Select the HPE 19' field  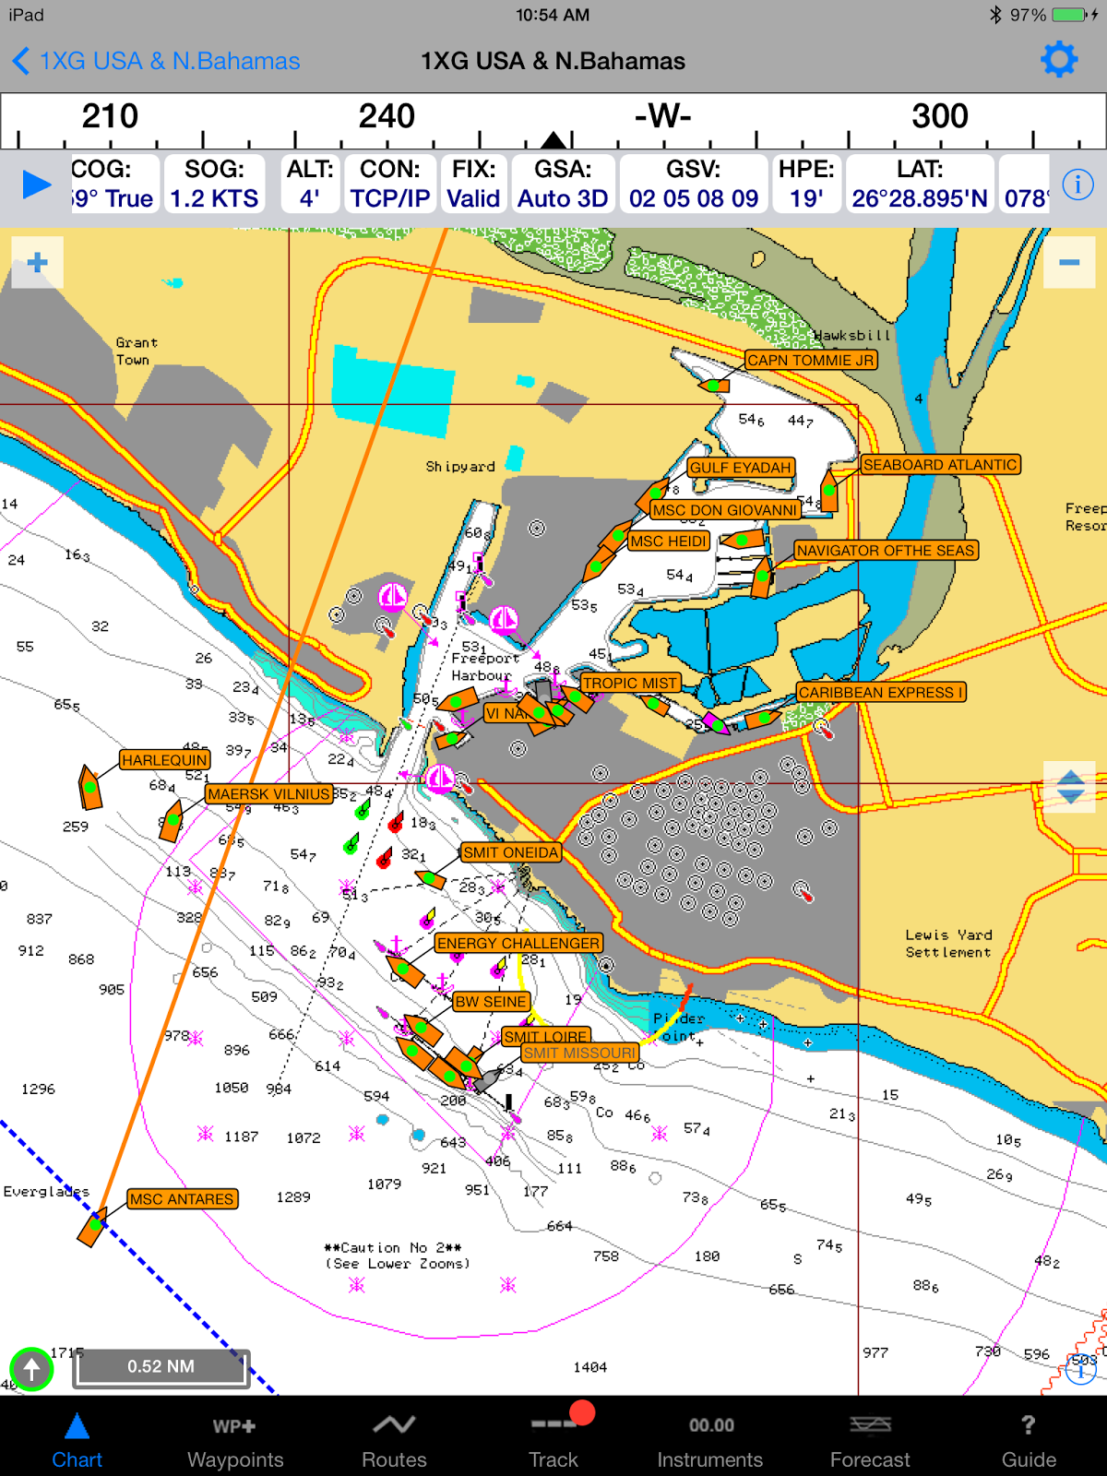click(x=806, y=184)
